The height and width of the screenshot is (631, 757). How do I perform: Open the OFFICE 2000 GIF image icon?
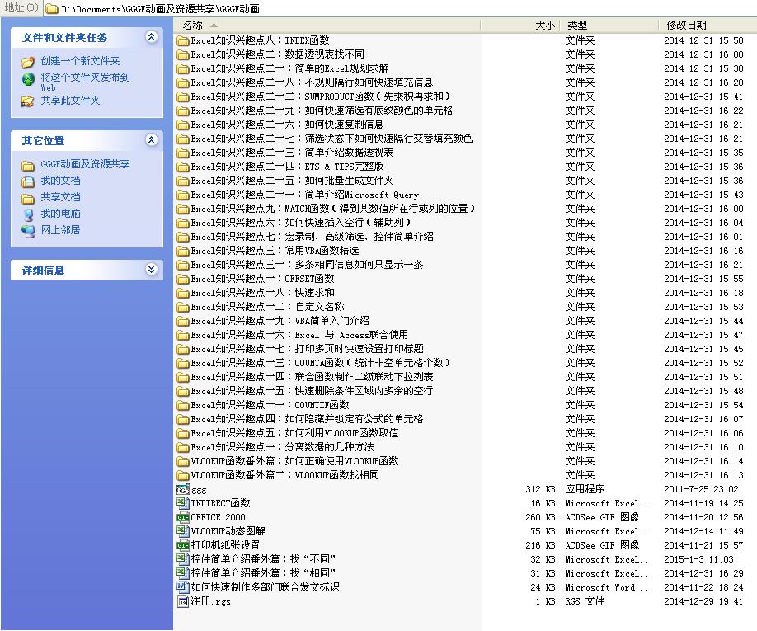pyautogui.click(x=183, y=517)
